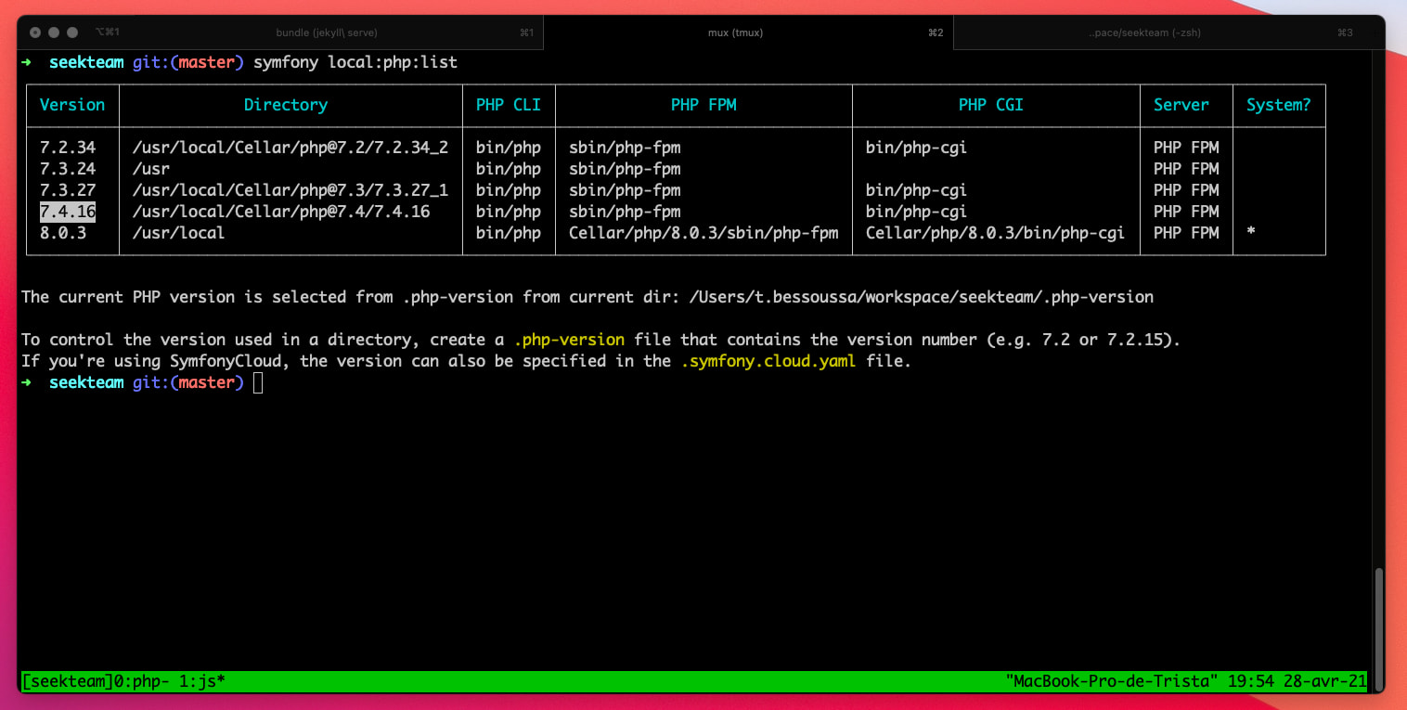This screenshot has width=1407, height=710.
Task: Click directory /usr/local/Cellar/php@7.3/7.3.27_1
Action: [290, 190]
